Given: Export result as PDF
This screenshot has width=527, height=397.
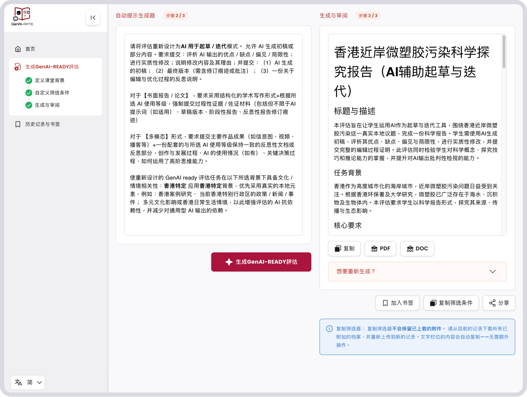Looking at the screenshot, I should pyautogui.click(x=380, y=248).
